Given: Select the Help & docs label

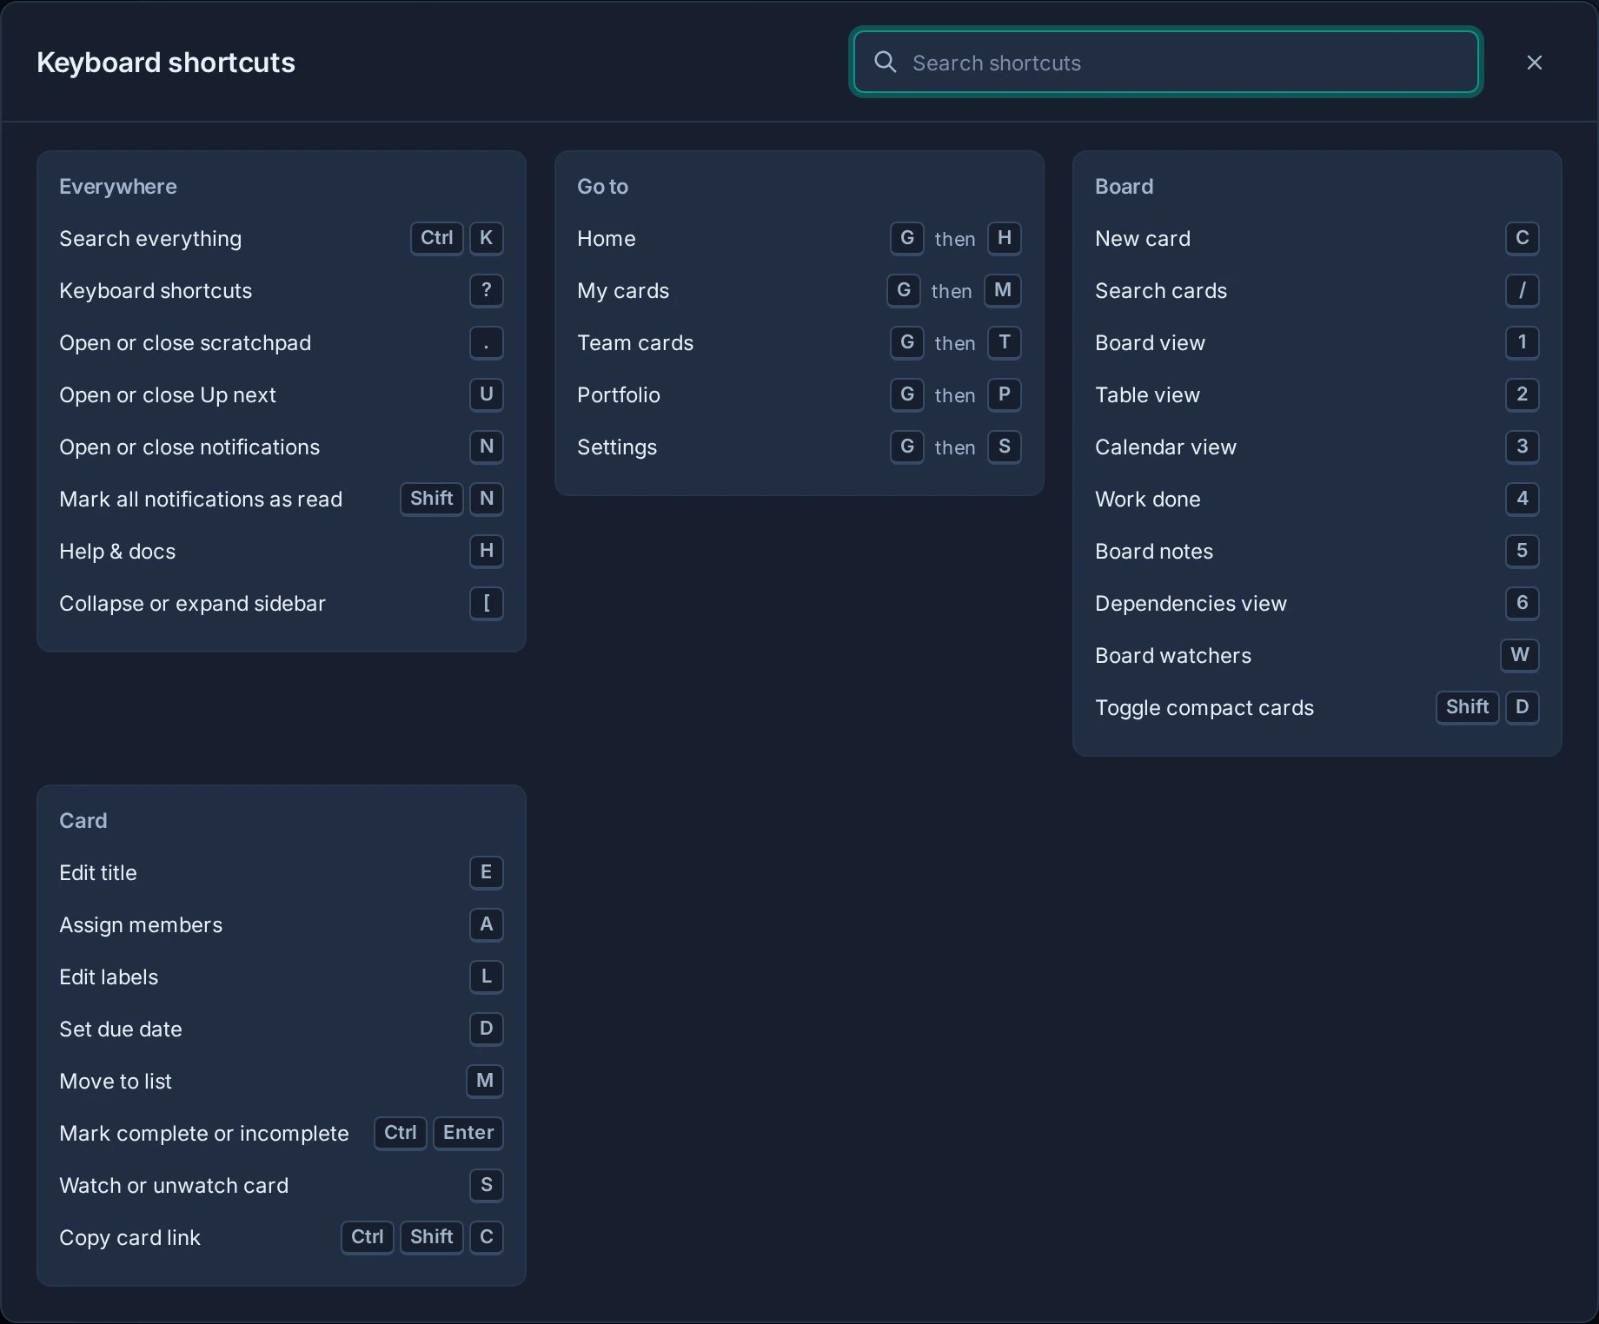Looking at the screenshot, I should click(x=117, y=552).
